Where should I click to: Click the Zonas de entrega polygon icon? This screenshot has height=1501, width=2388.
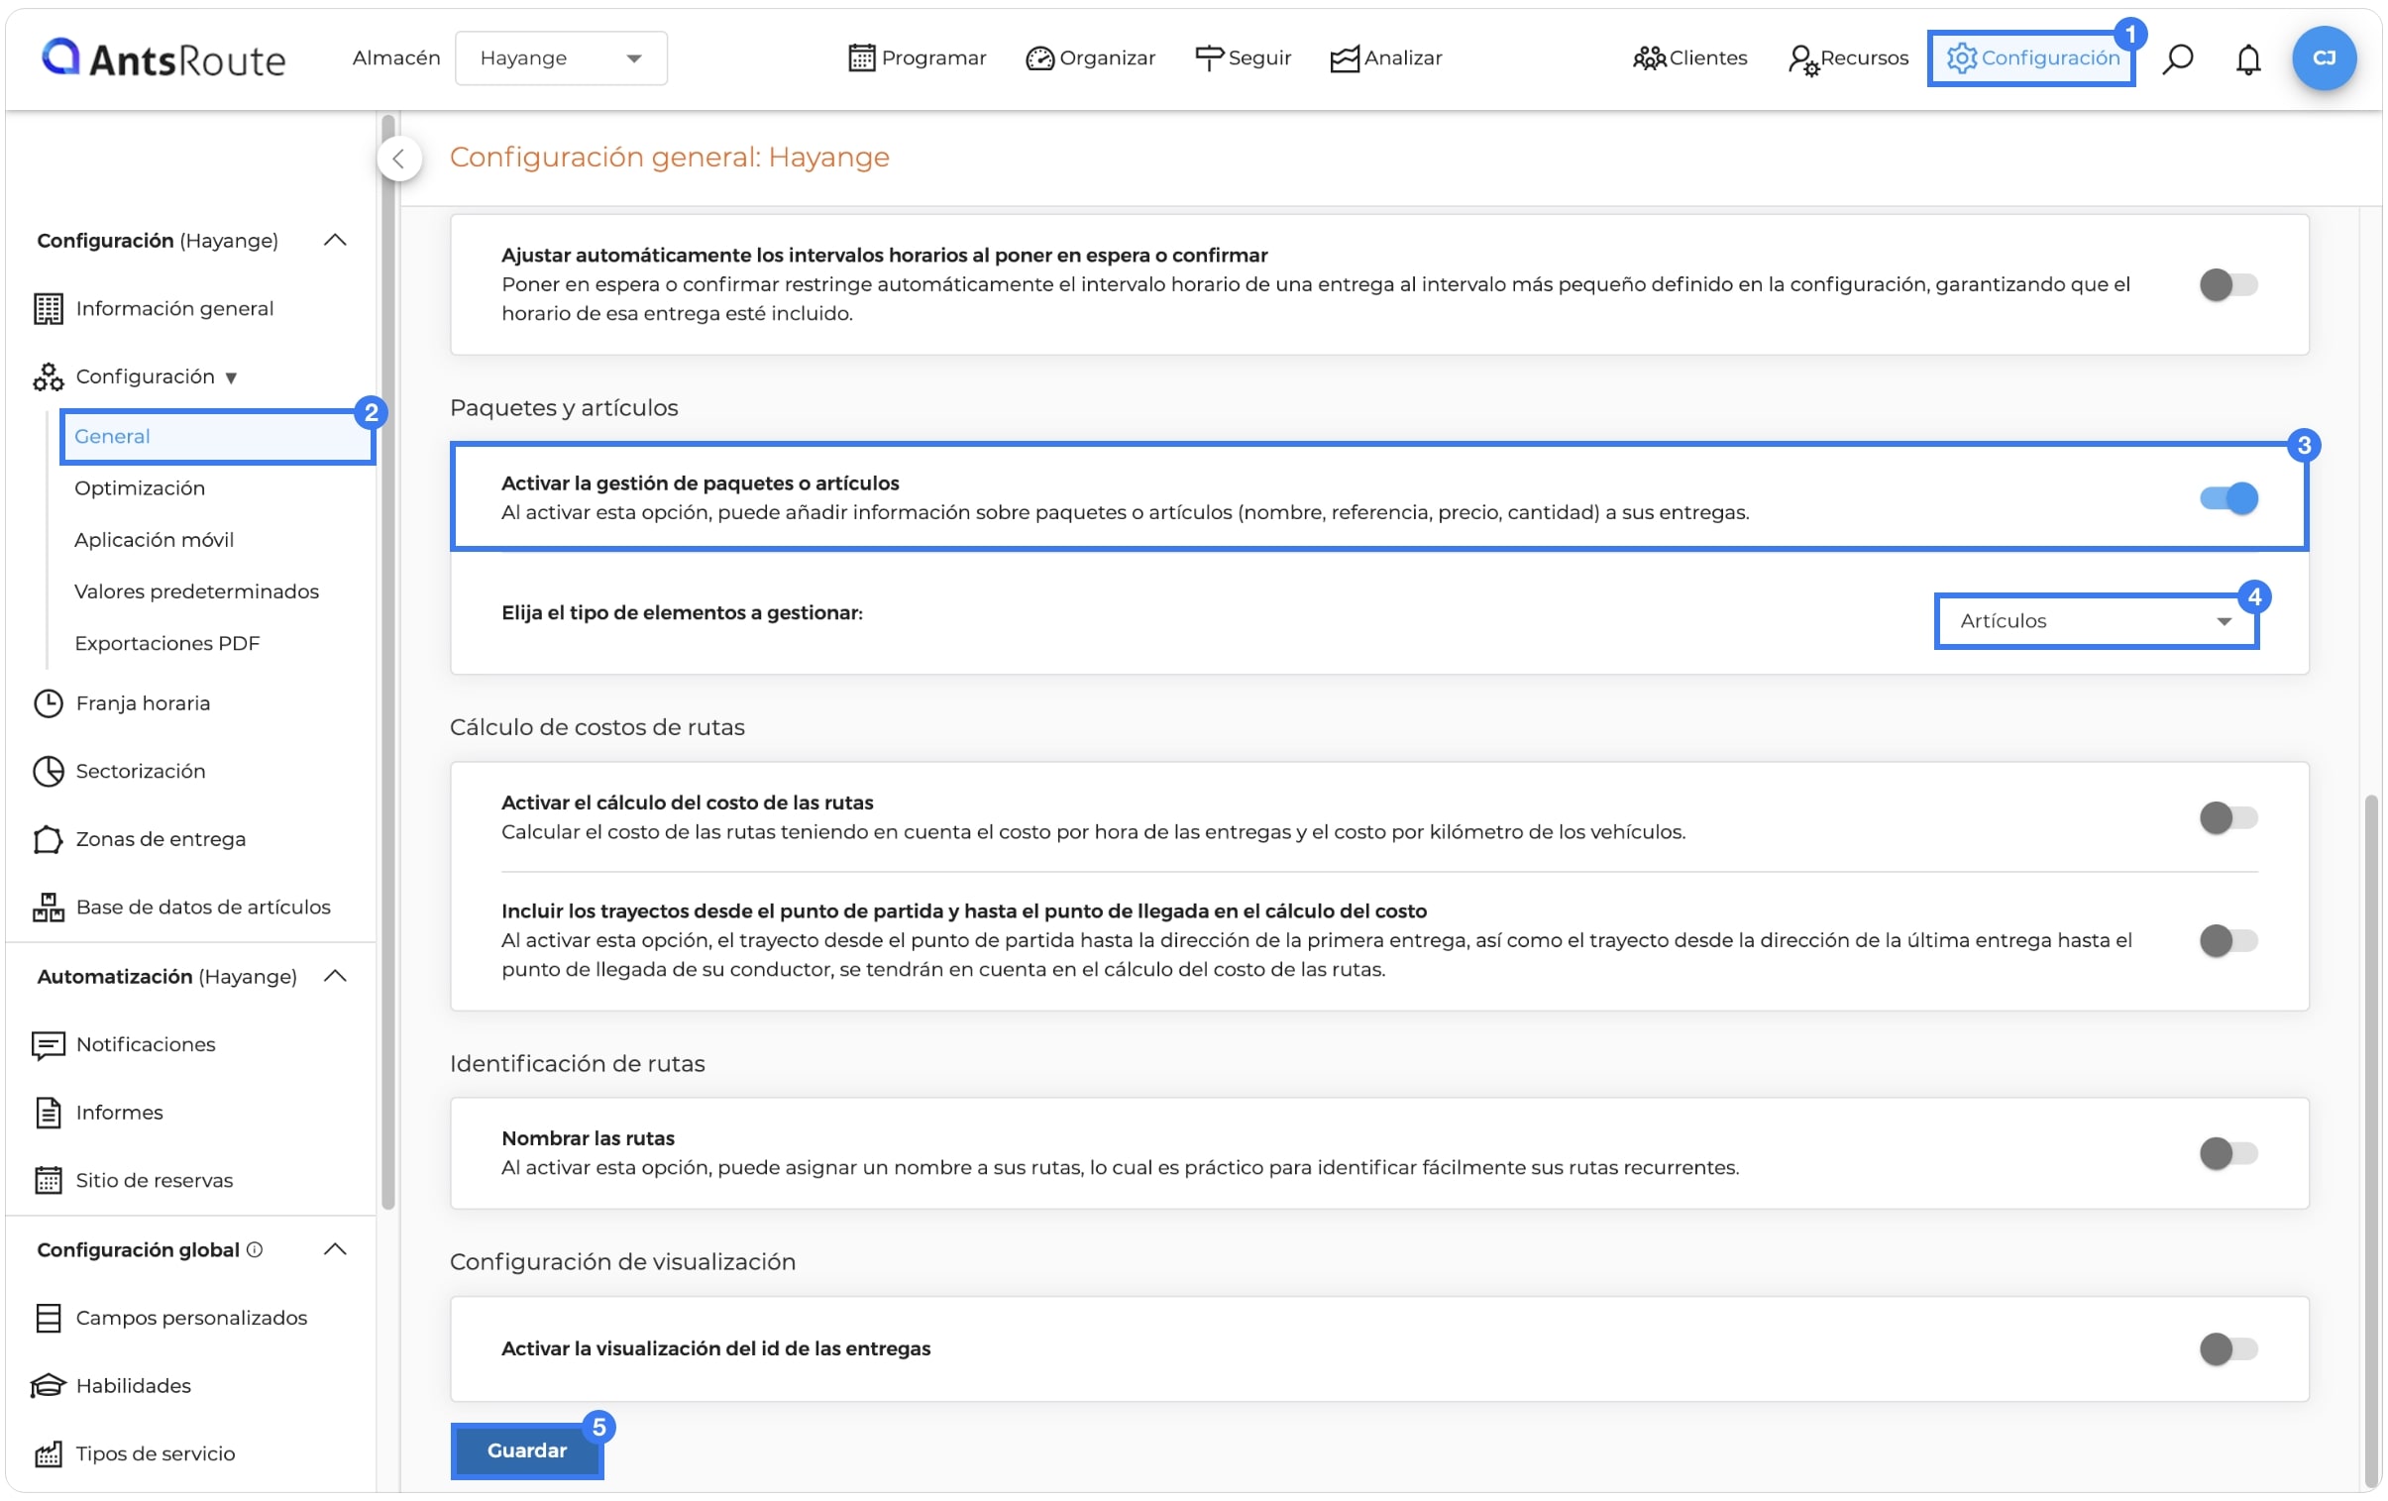[48, 839]
